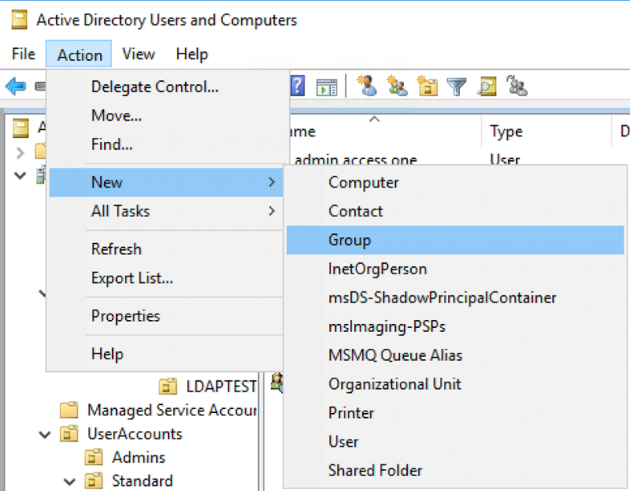The height and width of the screenshot is (491, 630).
Task: Choose Delegate Control... from Action menu
Action: 166,87
